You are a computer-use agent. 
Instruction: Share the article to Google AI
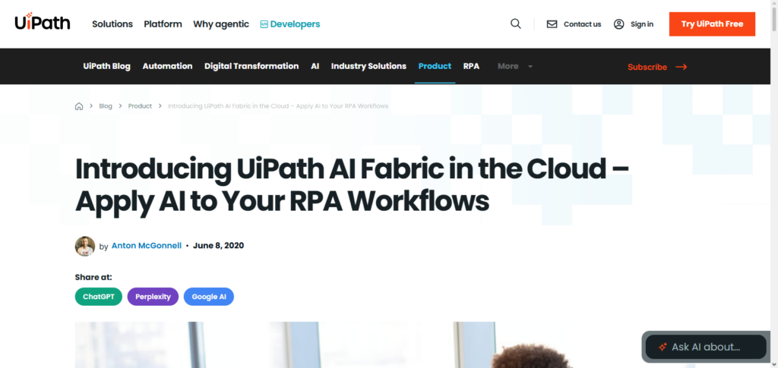209,297
